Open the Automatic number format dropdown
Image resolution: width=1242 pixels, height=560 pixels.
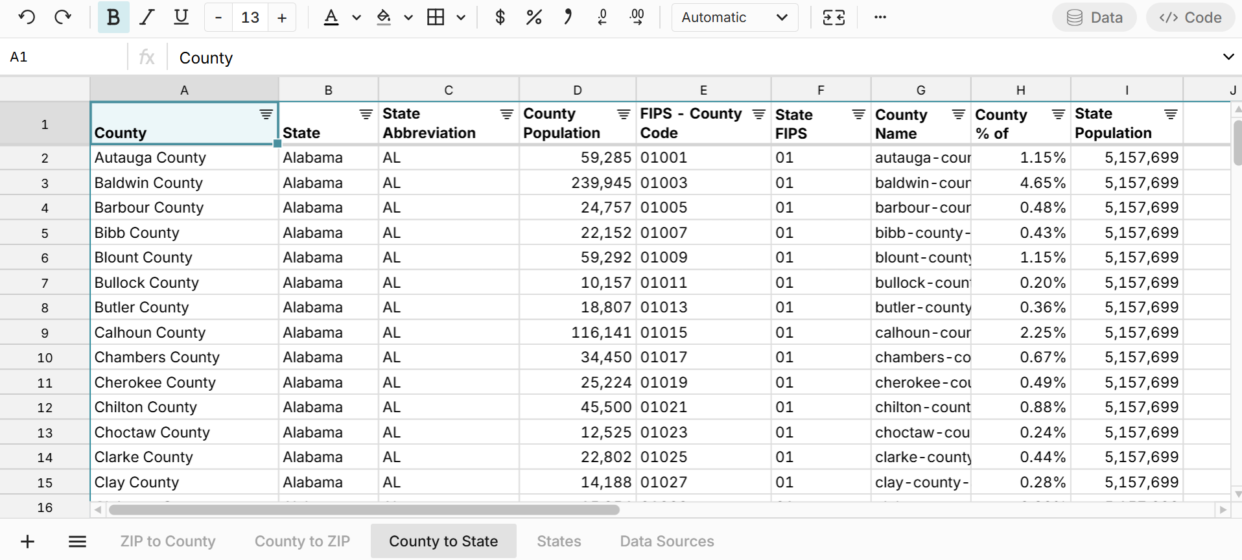[x=734, y=17]
